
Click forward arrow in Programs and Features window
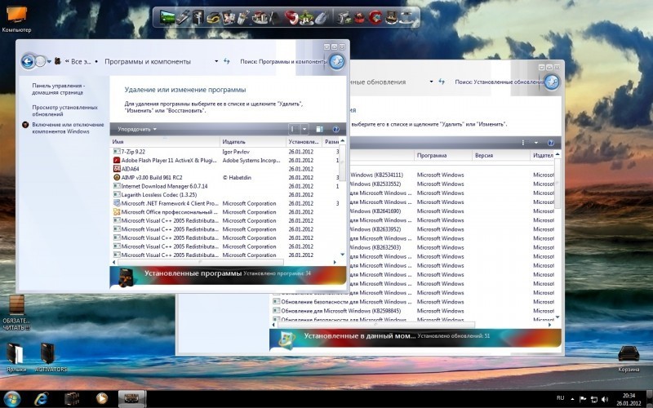40,62
